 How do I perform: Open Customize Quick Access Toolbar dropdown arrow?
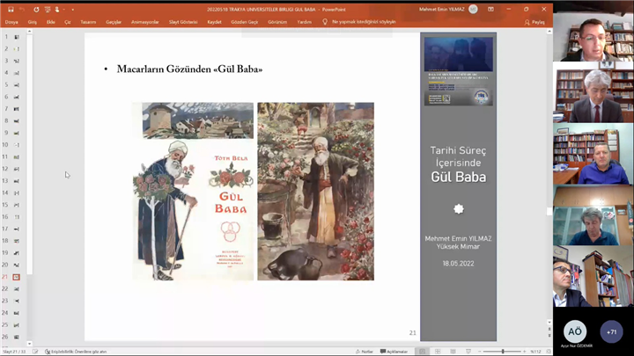[73, 10]
